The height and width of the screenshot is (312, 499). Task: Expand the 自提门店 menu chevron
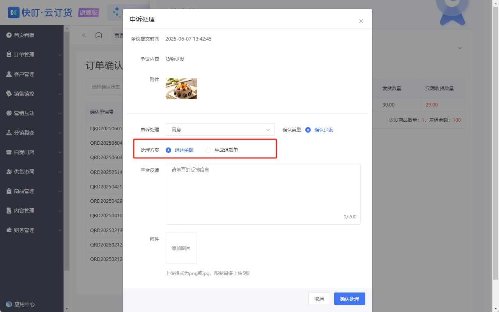[x=60, y=152]
